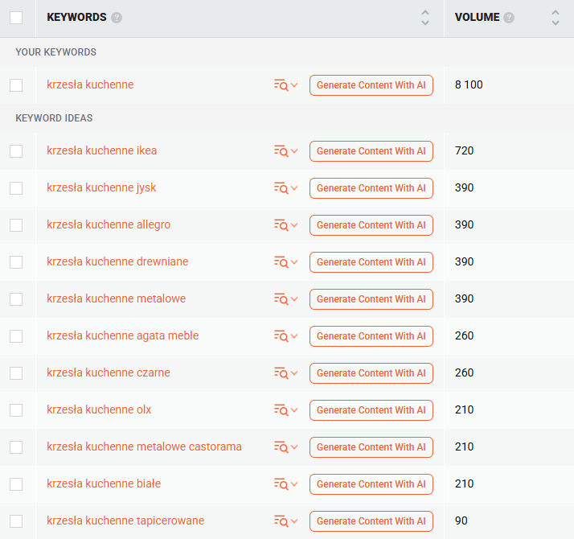Generate Content With AI for metalowe castorama row
This screenshot has width=574, height=539.
coord(371,447)
